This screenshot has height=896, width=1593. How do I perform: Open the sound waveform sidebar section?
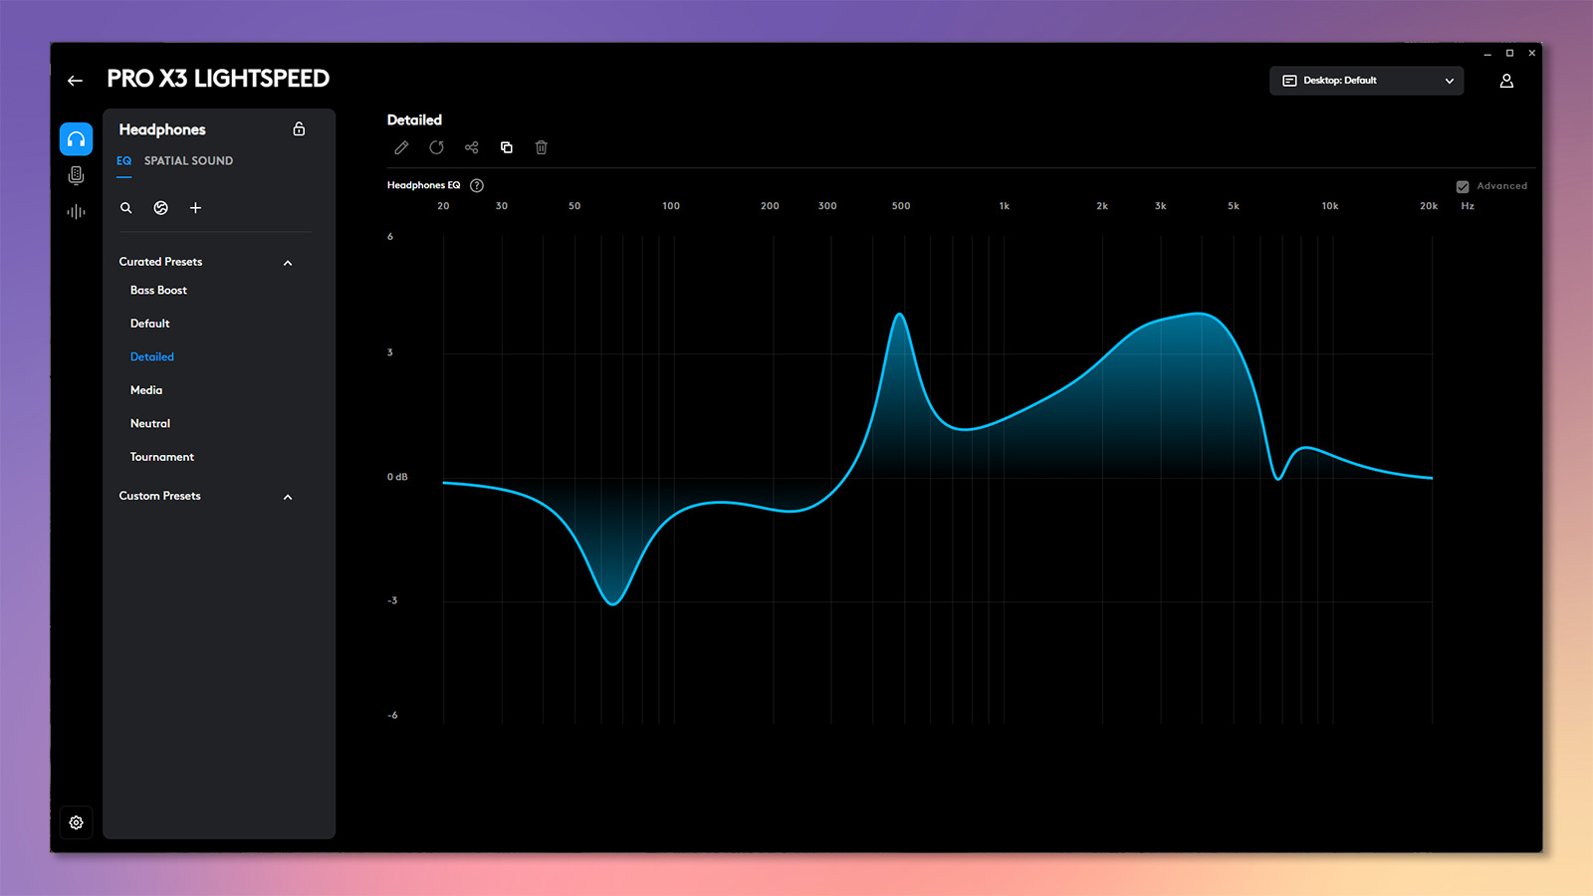click(x=76, y=211)
